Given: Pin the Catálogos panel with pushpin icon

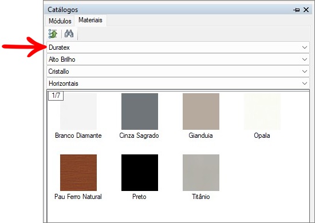Looking at the screenshot, I should point(296,10).
